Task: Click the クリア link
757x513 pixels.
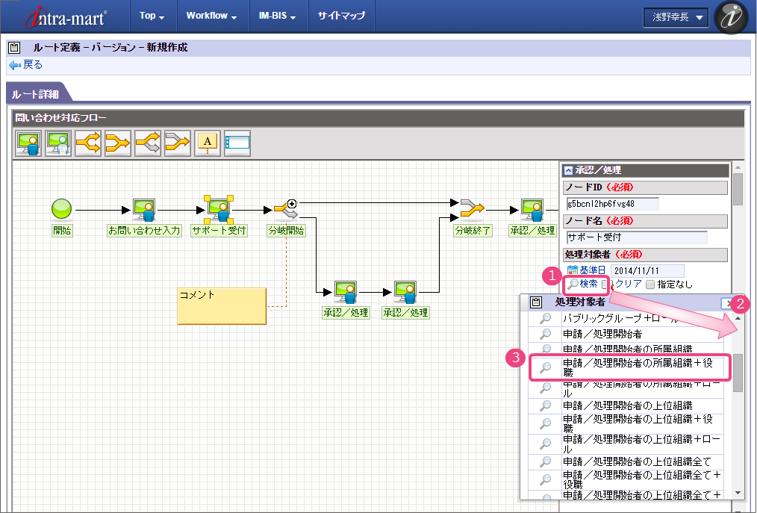Action: click(x=628, y=284)
